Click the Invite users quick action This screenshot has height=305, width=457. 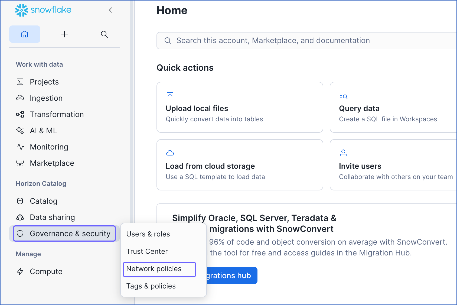coord(393,165)
